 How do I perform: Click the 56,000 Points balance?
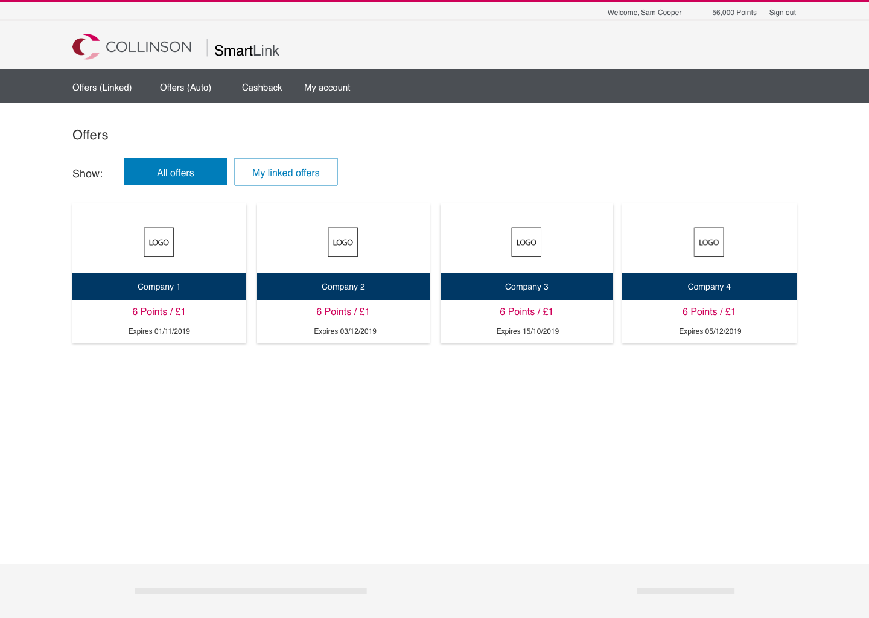click(x=734, y=13)
